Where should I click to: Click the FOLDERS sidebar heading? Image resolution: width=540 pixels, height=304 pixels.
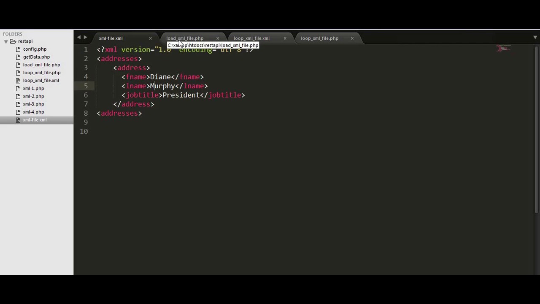[13, 34]
